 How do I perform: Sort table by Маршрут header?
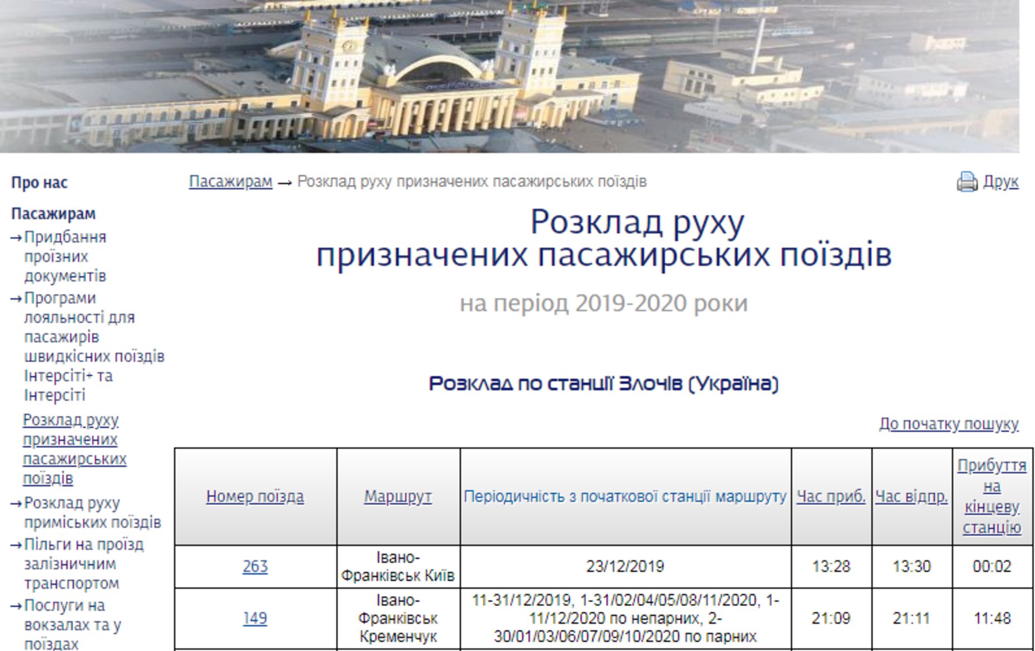398,496
